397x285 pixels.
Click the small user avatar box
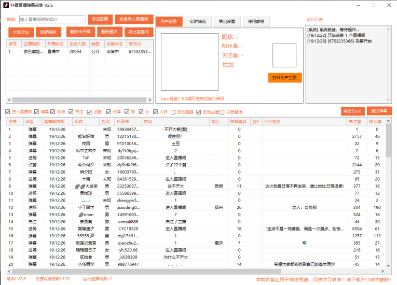tap(284, 55)
